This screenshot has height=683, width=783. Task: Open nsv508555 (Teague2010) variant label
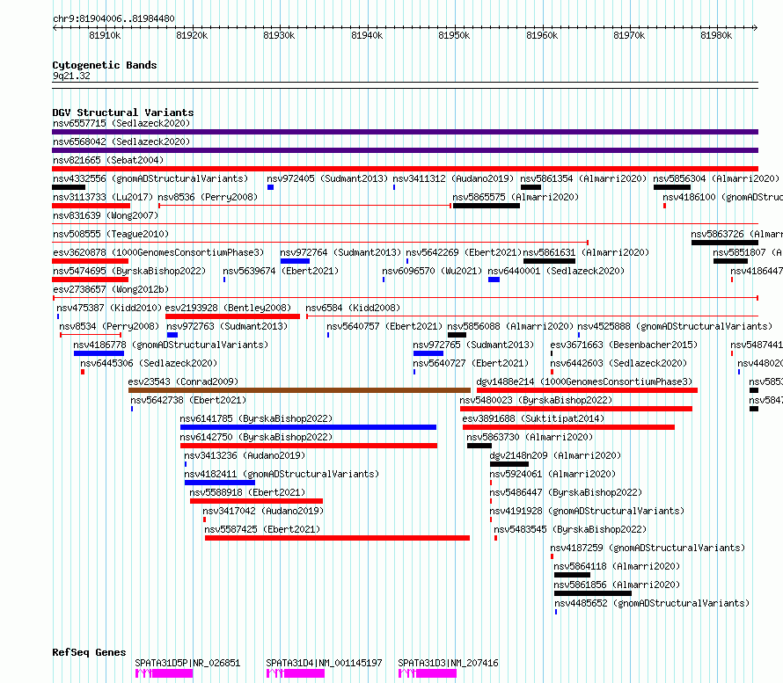pyautogui.click(x=111, y=234)
